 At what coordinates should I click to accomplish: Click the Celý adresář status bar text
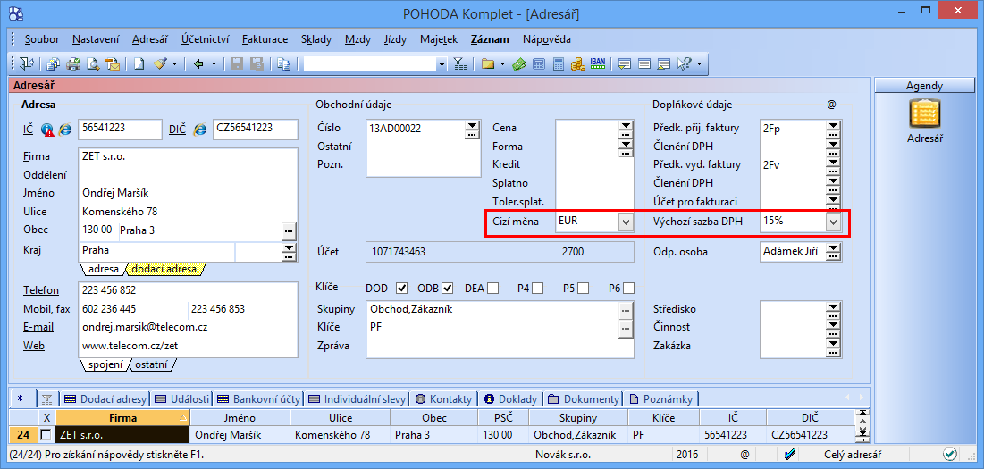coord(853,454)
